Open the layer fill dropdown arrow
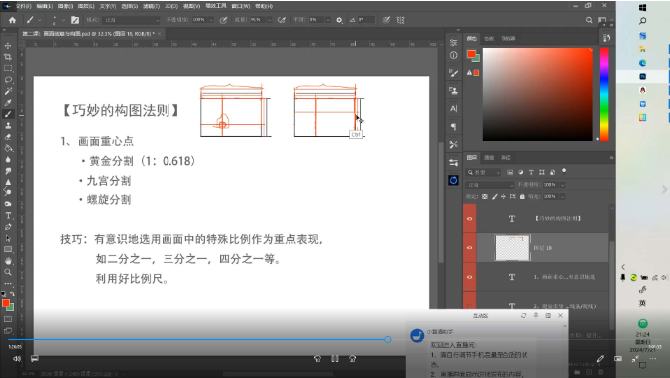 [x=563, y=197]
